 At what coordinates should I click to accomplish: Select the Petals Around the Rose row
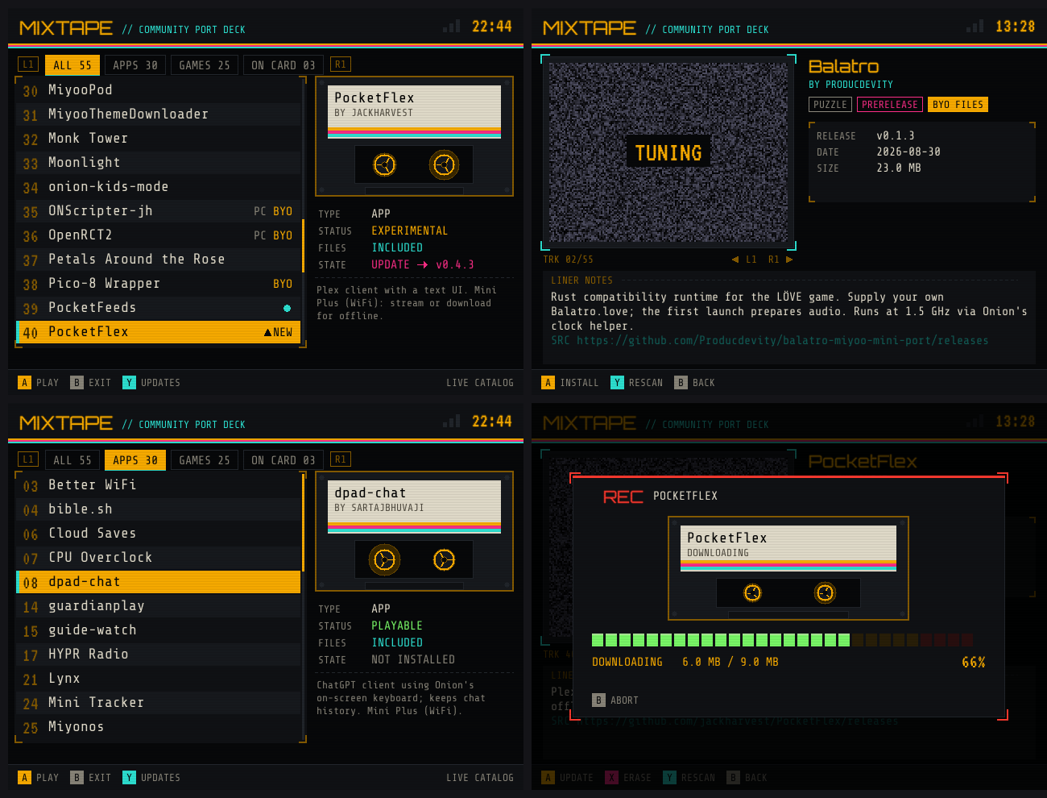pos(159,260)
